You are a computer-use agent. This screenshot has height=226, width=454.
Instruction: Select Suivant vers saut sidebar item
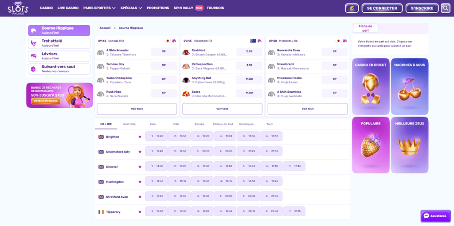[x=59, y=69]
